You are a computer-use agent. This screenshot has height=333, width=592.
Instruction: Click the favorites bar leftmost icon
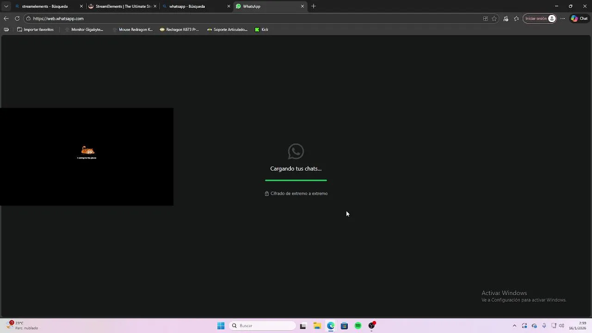click(6, 30)
